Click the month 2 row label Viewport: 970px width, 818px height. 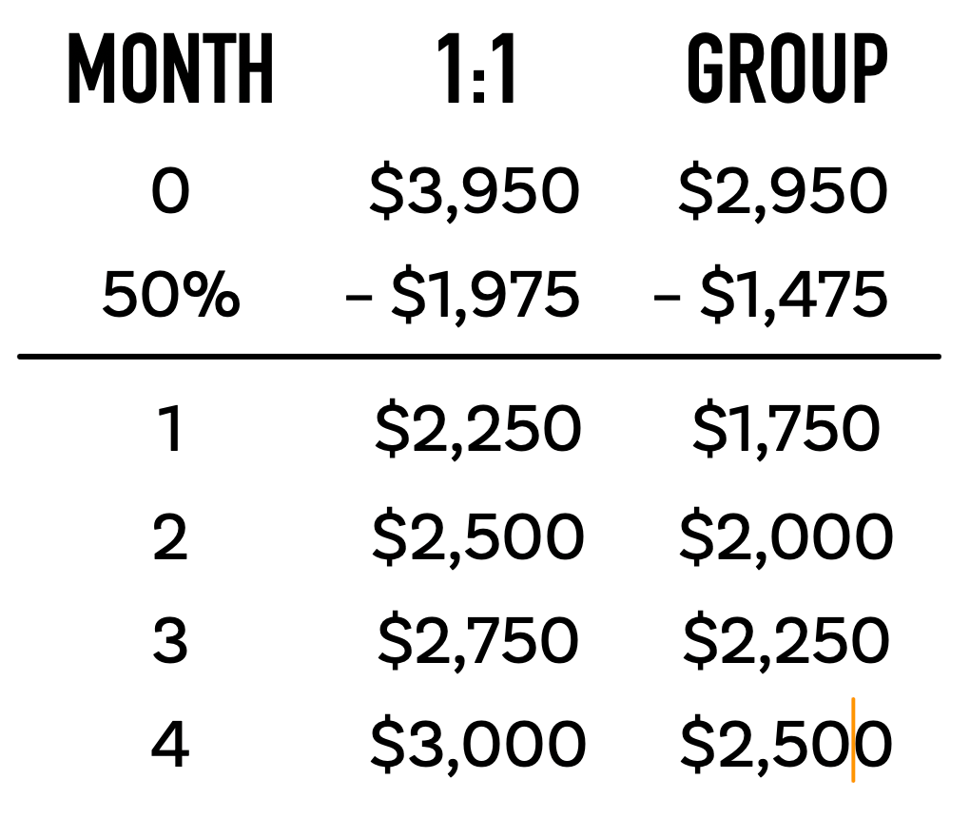[171, 537]
